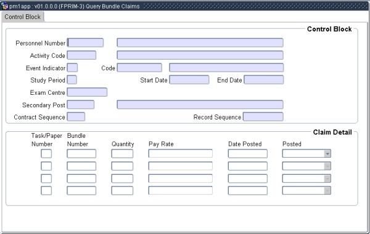Click the Quantity column header
Viewport: 370px width, 234px height.
point(123,144)
